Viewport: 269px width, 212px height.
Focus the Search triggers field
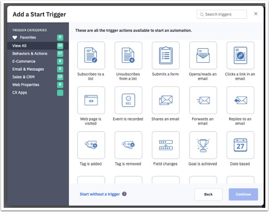click(222, 14)
